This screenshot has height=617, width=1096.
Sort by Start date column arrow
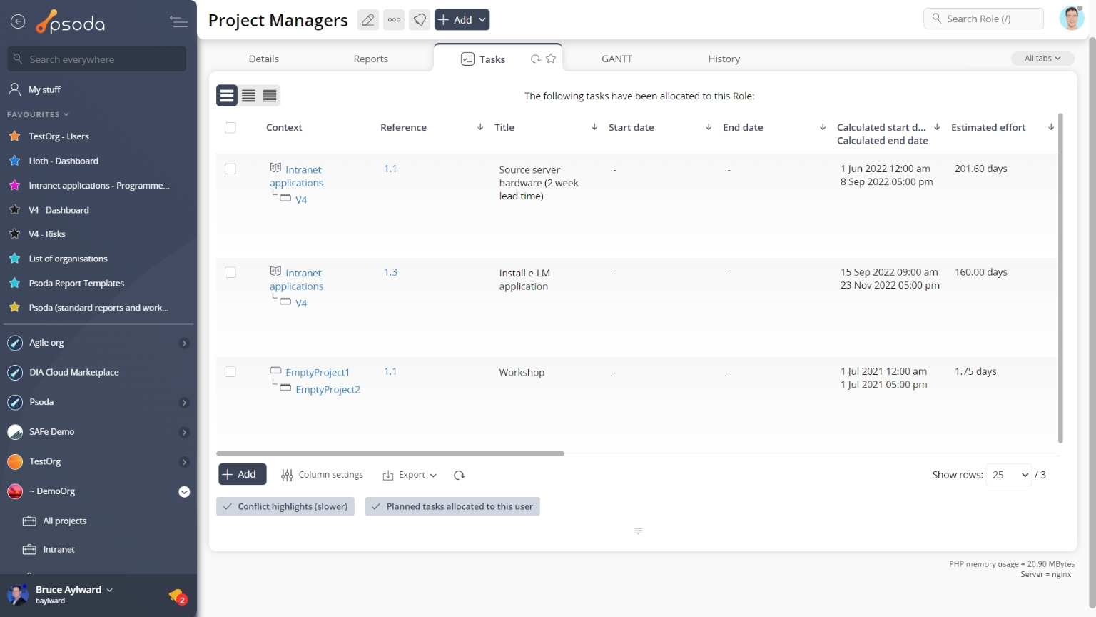(x=709, y=127)
